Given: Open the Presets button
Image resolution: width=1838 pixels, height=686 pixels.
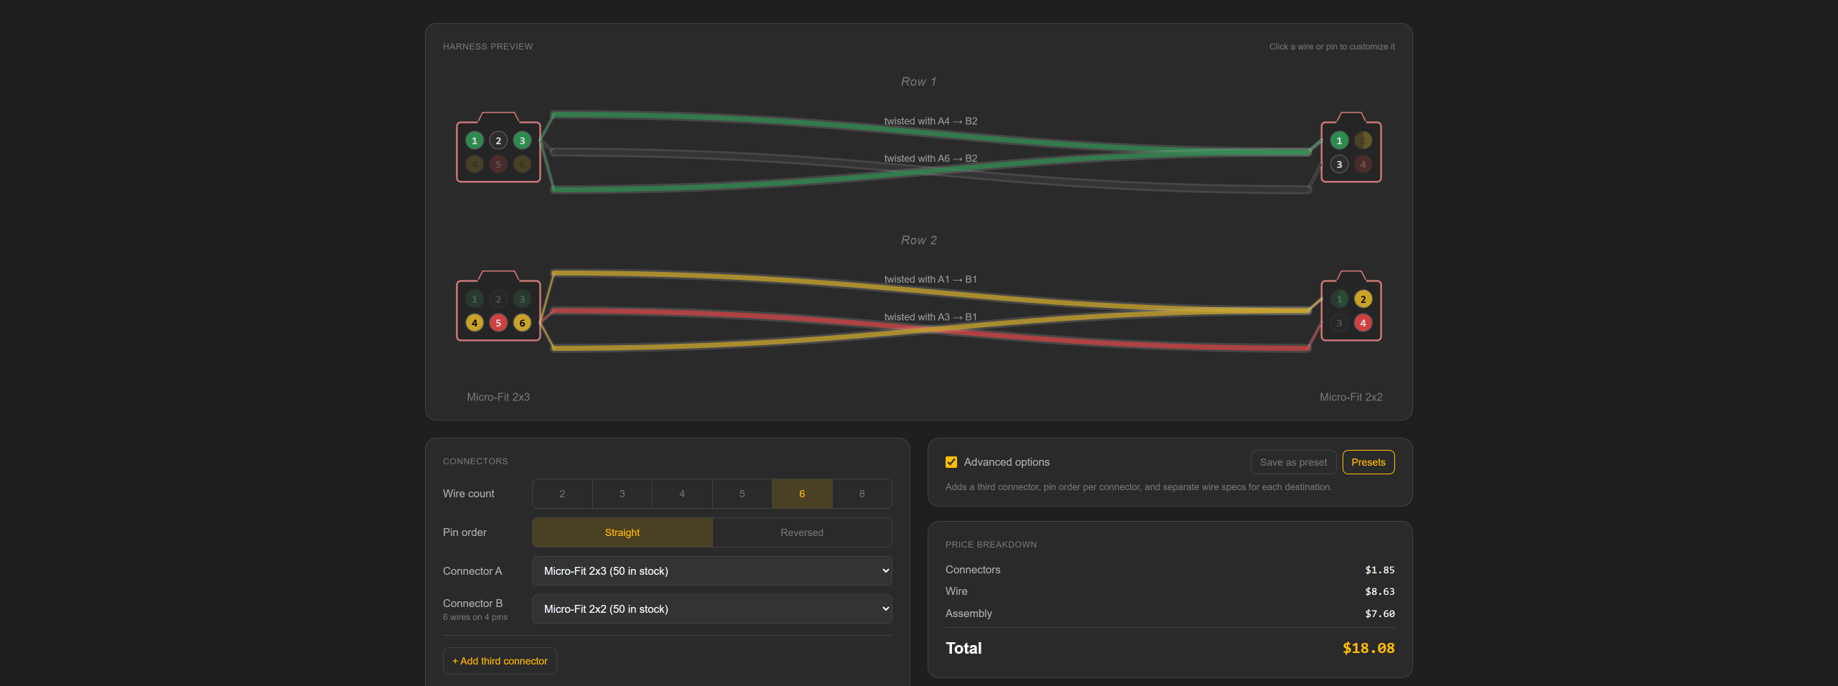Looking at the screenshot, I should pos(1368,462).
